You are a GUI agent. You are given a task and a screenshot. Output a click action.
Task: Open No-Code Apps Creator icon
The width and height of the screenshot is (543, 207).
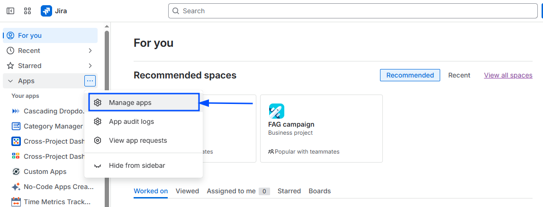(16, 187)
